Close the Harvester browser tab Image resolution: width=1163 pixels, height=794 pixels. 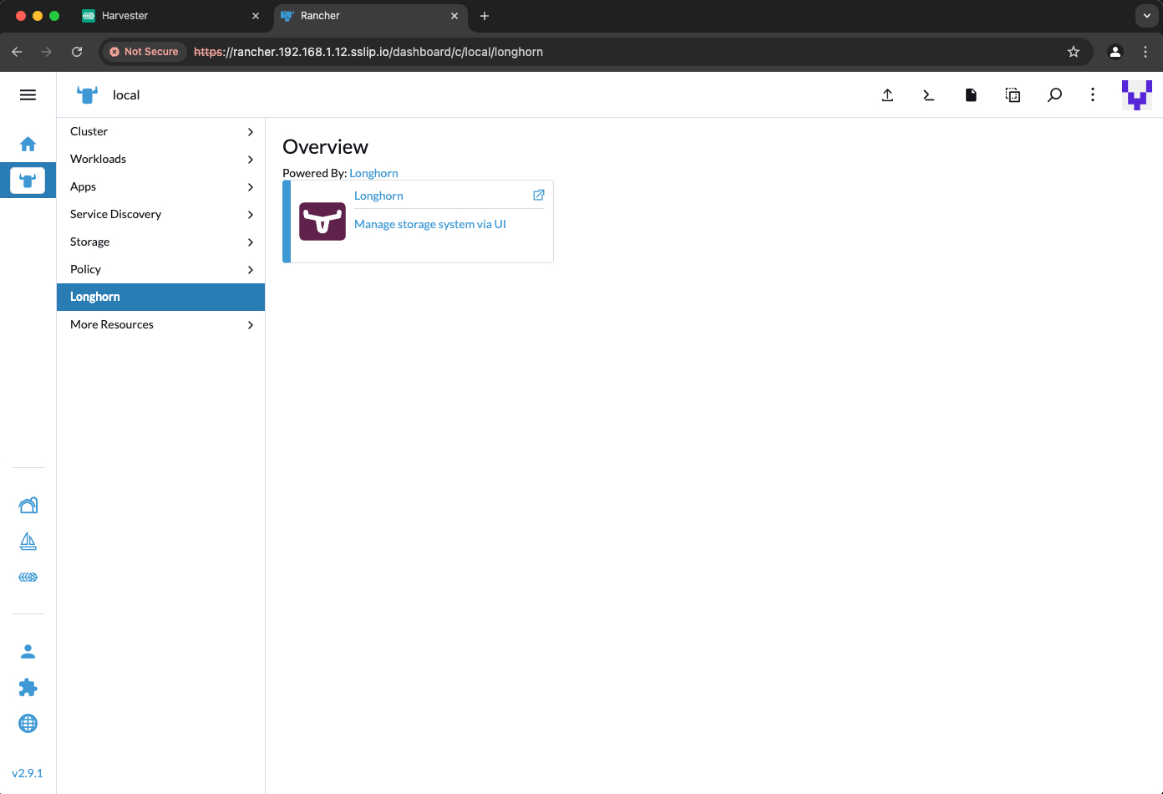pos(256,16)
